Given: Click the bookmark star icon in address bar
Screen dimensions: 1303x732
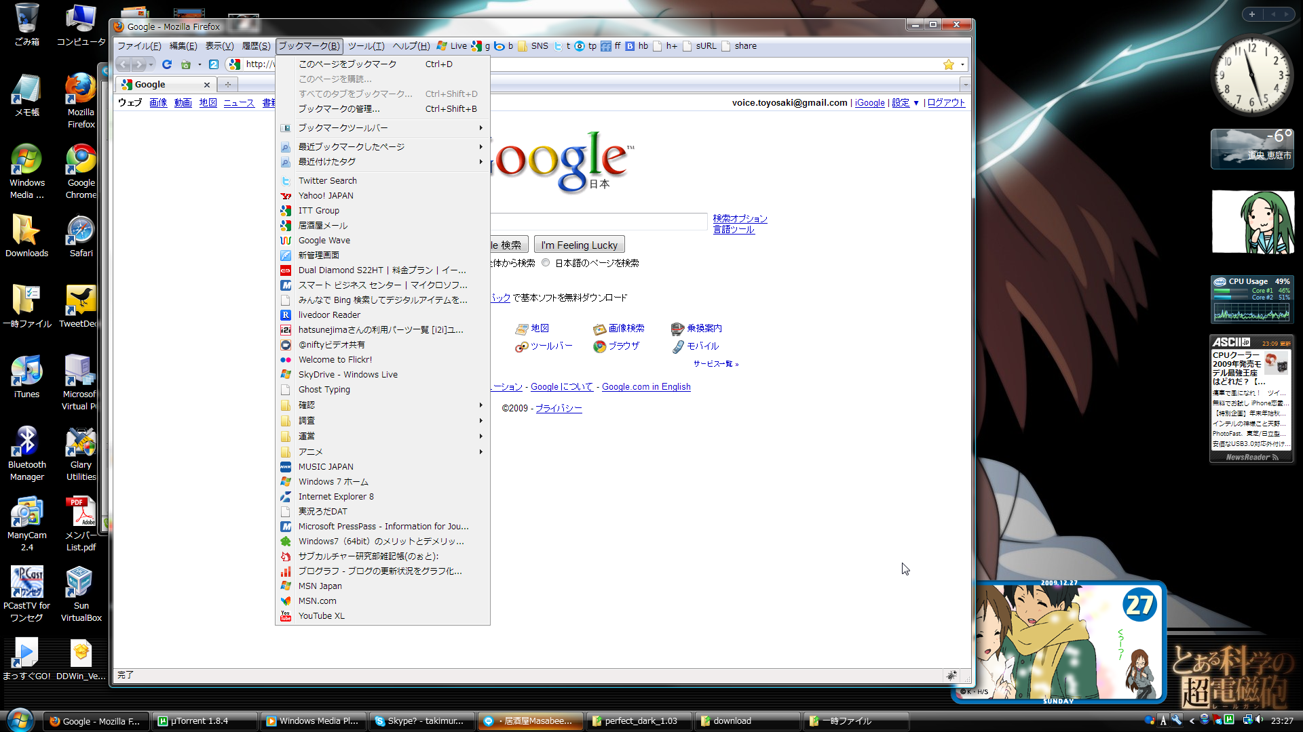Looking at the screenshot, I should click(x=949, y=64).
